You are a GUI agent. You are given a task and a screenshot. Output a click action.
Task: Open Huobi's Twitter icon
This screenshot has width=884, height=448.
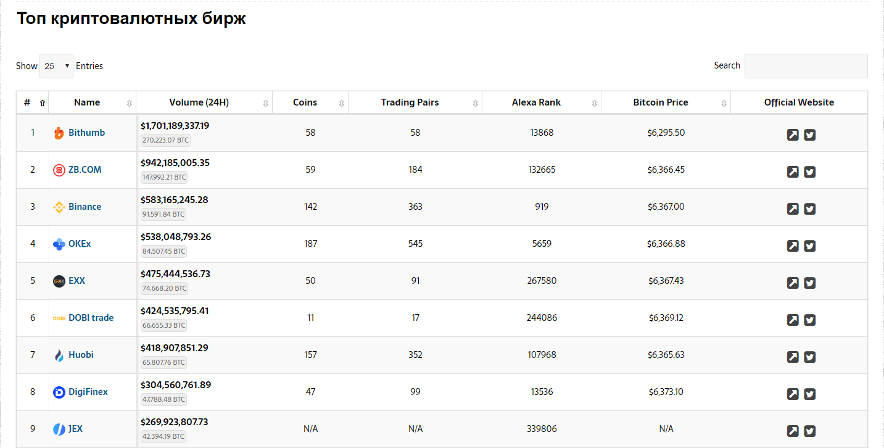pyautogui.click(x=810, y=357)
